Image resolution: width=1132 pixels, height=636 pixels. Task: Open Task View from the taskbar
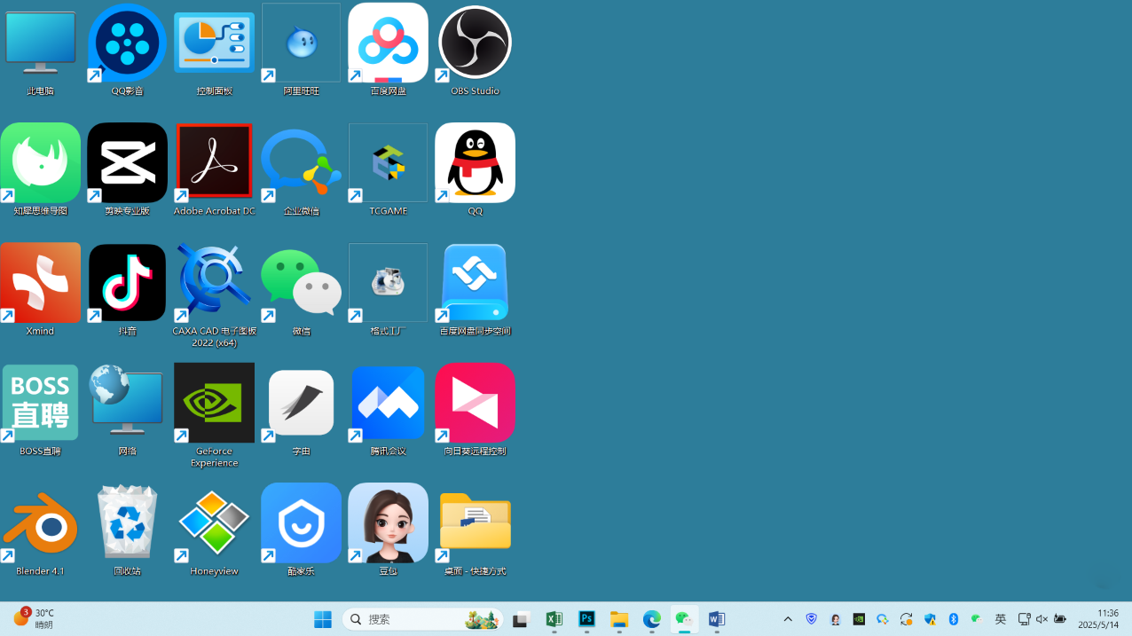[521, 619]
